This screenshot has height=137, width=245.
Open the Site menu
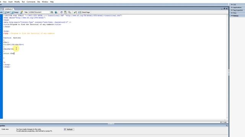click(39, 2)
